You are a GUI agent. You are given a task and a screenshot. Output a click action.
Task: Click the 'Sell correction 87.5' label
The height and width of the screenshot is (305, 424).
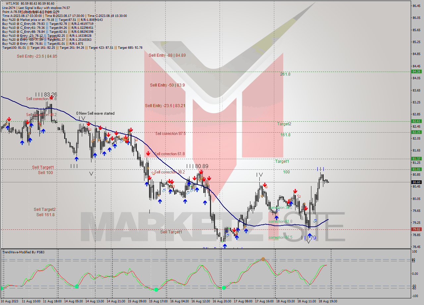(x=171, y=134)
